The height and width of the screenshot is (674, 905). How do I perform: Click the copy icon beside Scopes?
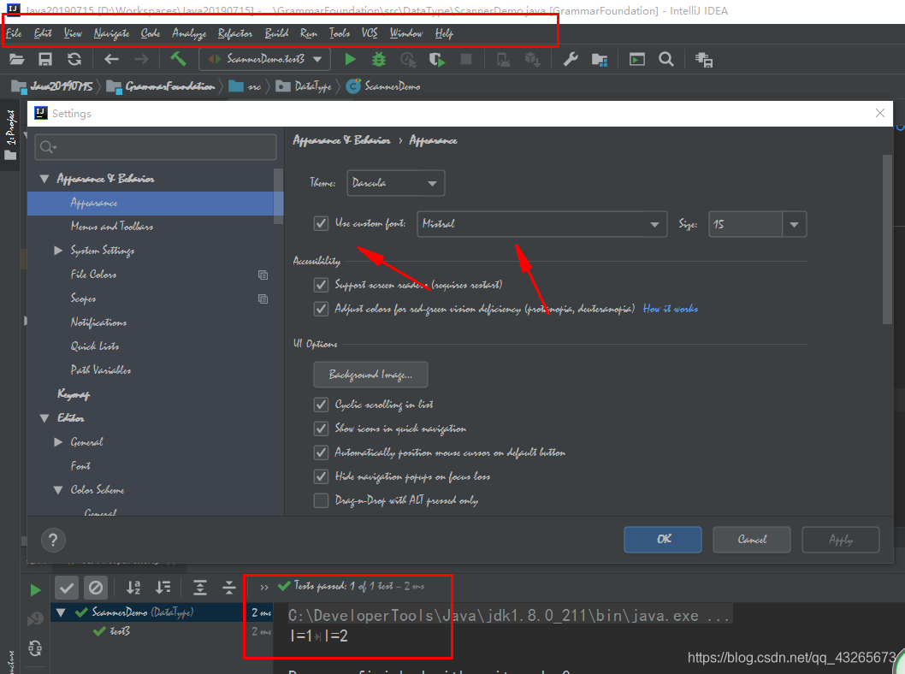coord(263,299)
